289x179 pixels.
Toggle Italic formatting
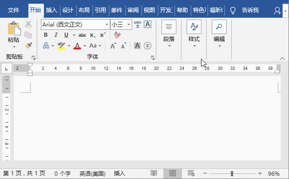(56, 35)
